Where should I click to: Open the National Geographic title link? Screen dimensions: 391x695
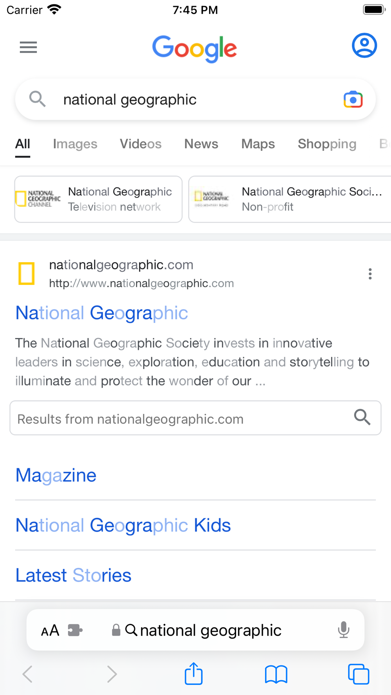(x=102, y=313)
